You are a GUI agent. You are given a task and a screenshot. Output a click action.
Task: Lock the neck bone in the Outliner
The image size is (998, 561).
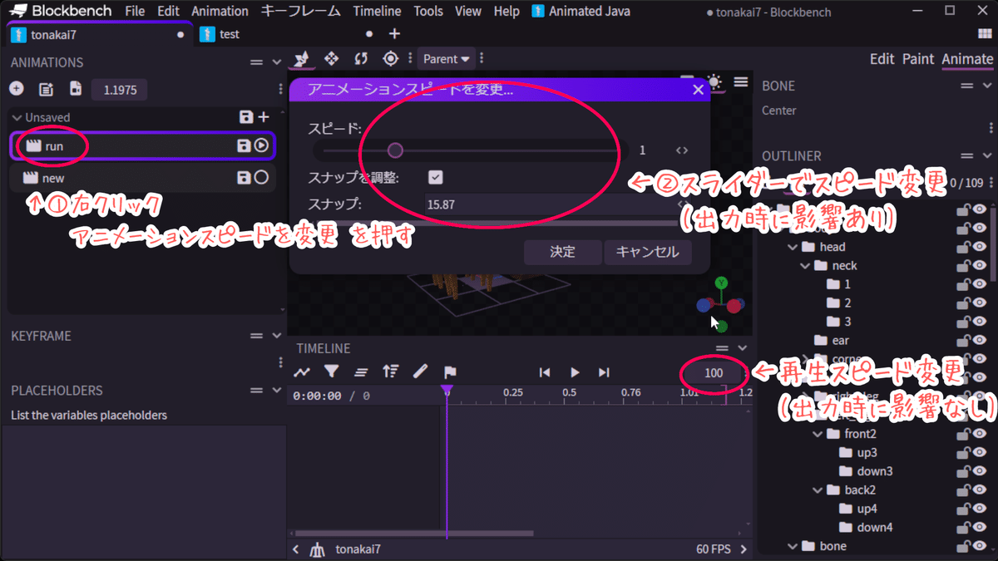coord(962,265)
